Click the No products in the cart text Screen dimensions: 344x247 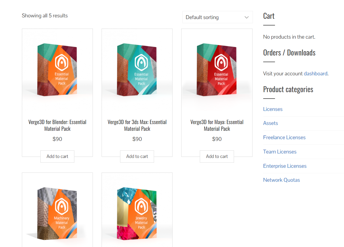(289, 37)
